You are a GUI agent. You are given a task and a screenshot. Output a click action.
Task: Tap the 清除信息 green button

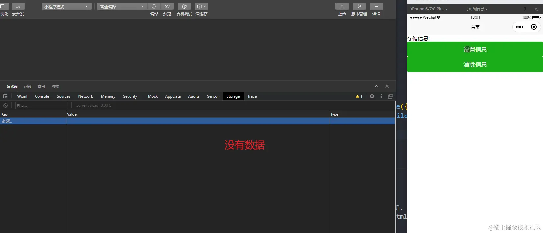475,64
